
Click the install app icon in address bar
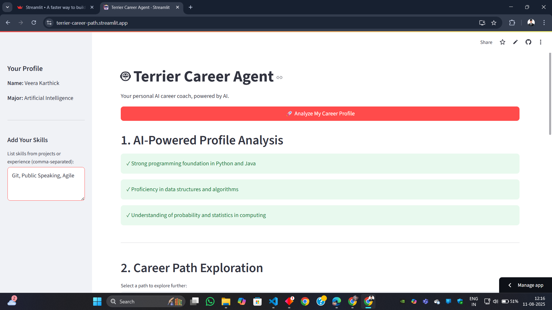482,23
